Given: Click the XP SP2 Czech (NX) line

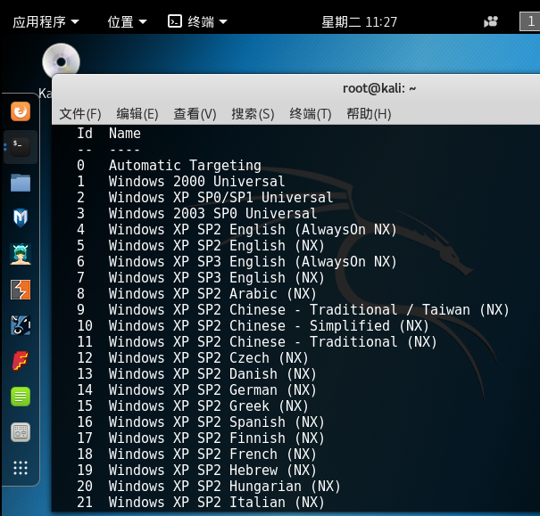Looking at the screenshot, I should (x=208, y=358).
